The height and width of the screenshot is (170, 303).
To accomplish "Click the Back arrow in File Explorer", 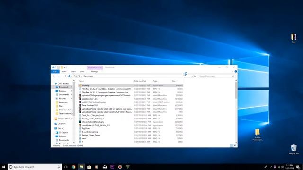I will pyautogui.click(x=53, y=76).
